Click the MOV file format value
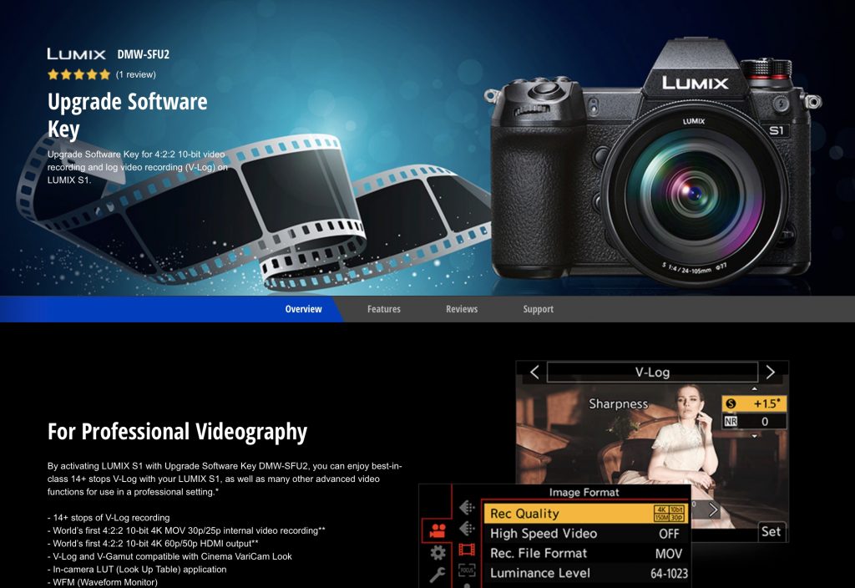This screenshot has height=588, width=855. point(669,554)
